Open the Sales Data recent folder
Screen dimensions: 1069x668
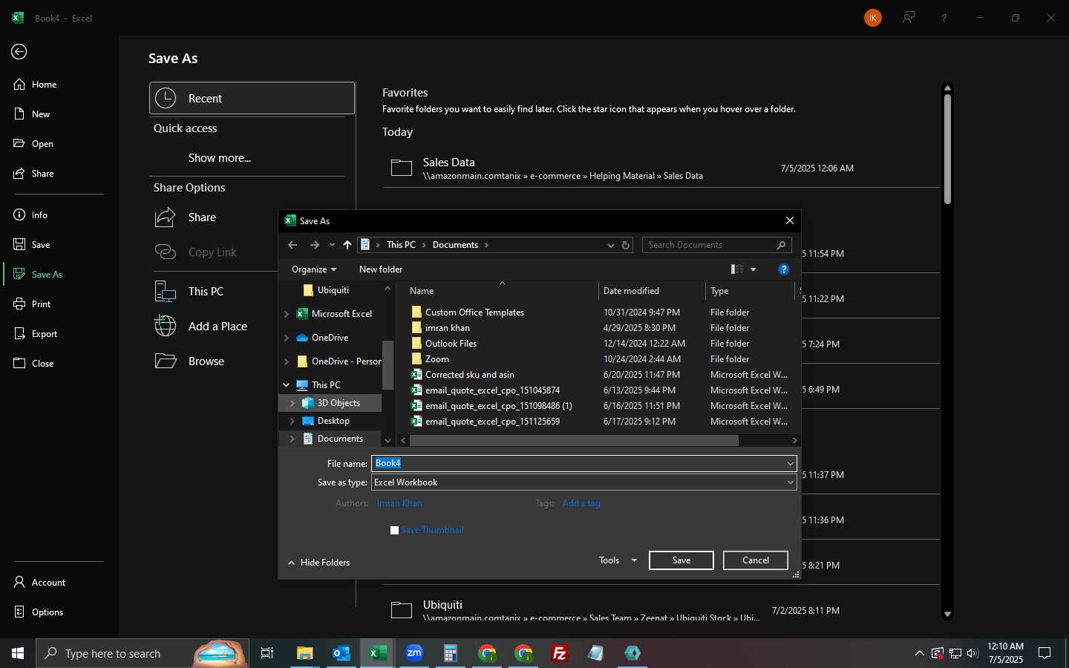click(661, 168)
